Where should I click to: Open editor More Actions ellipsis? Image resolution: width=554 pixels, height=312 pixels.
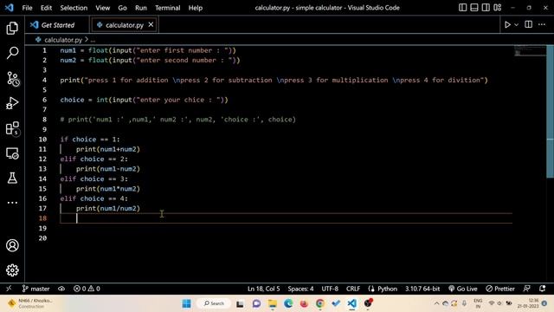coord(542,24)
